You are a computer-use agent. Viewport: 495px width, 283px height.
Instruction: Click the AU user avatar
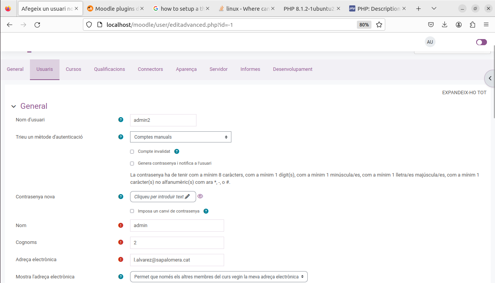(430, 42)
